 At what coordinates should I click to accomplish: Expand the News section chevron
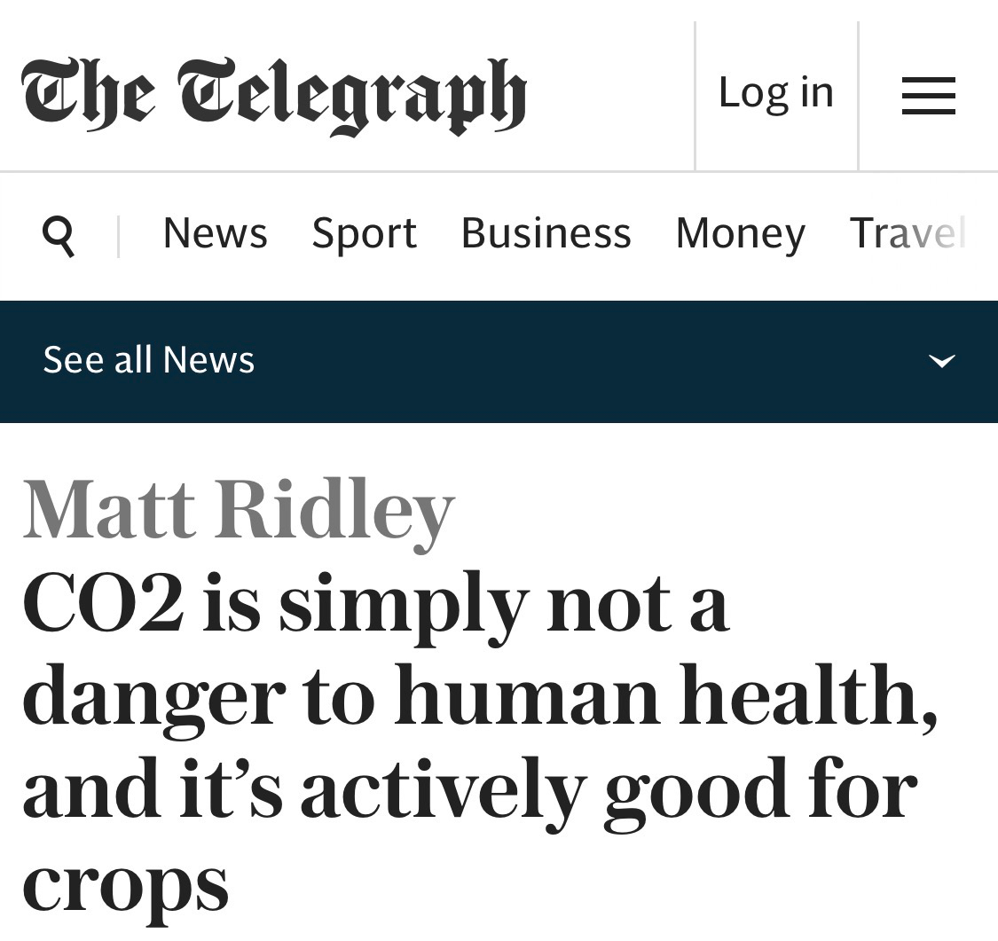coord(941,360)
